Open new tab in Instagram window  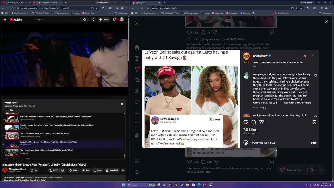point(164,3)
